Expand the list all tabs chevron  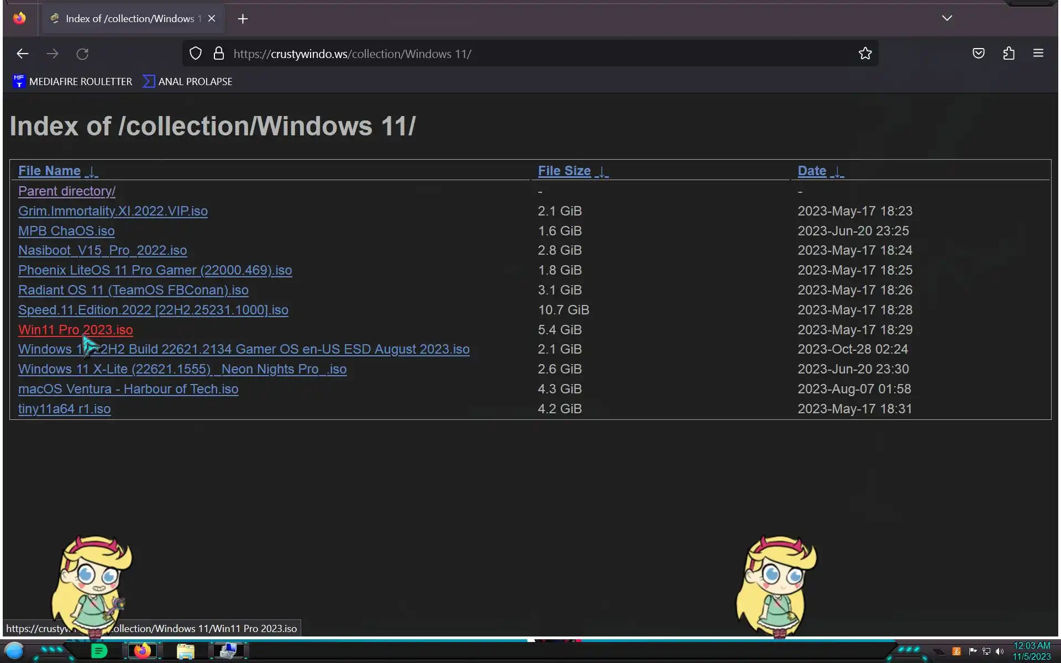click(947, 18)
